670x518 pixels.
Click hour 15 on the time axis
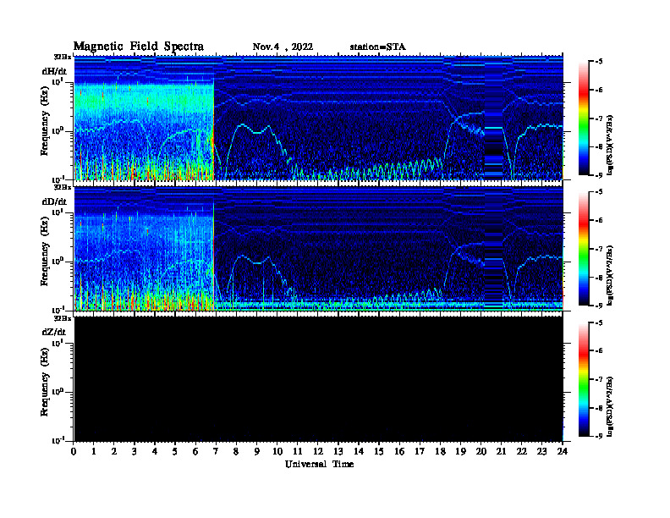[x=379, y=451]
